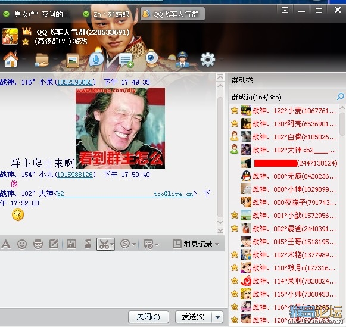Click the handwriting edit pad icon
Image resolution: width=346 pixels, height=327 pixels.
click(x=54, y=244)
